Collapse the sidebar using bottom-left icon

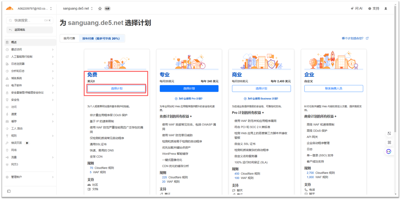point(9,191)
